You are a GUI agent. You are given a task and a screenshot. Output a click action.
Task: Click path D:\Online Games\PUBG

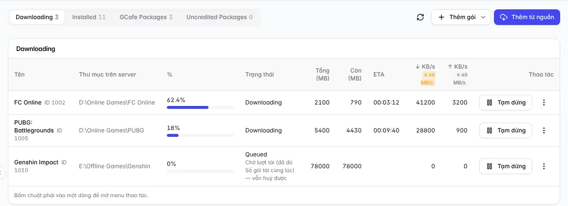111,130
